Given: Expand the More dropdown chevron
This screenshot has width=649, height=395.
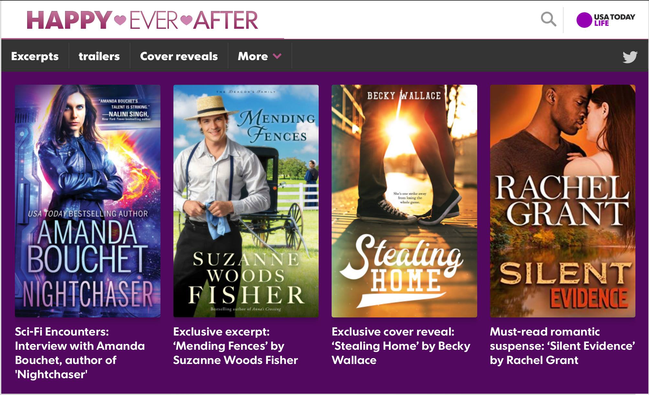Looking at the screenshot, I should [277, 56].
